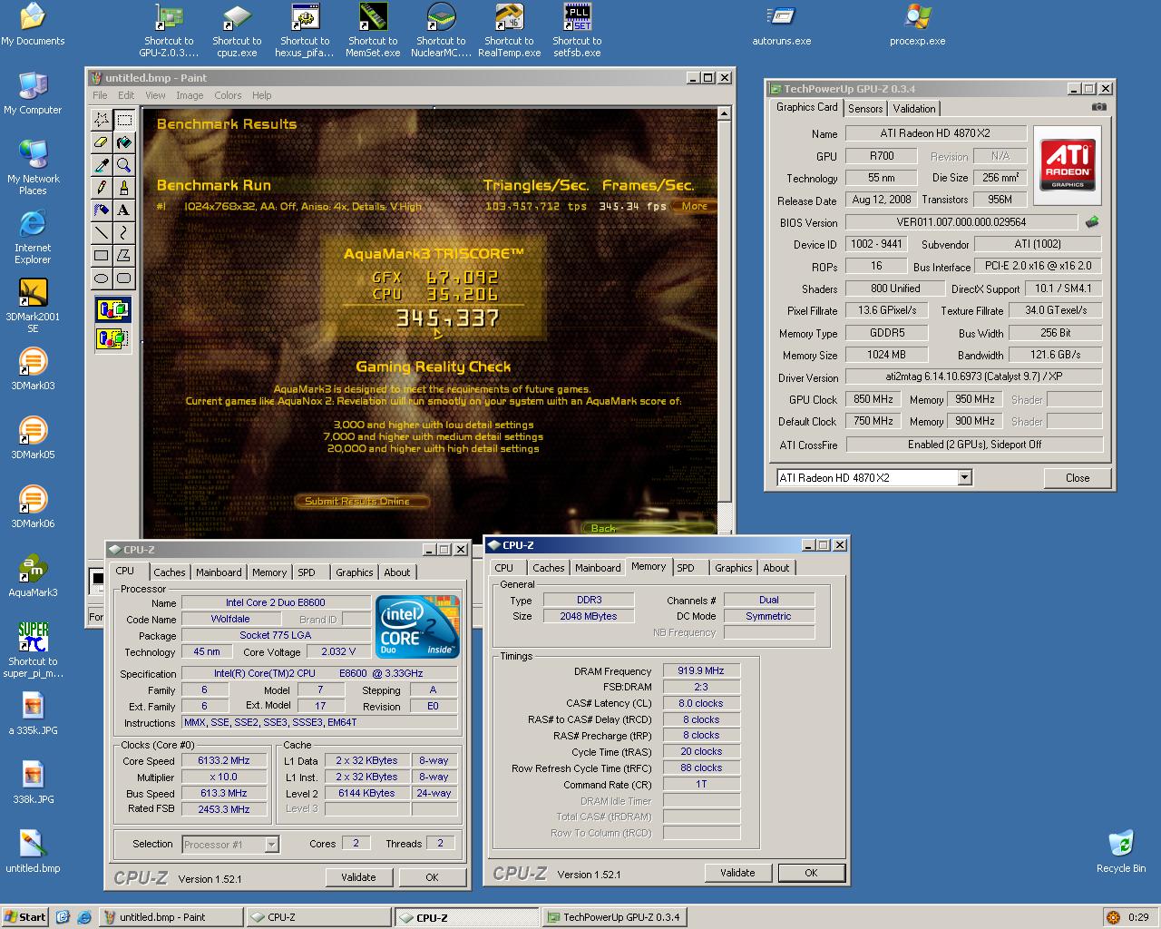
Task: Click the Close button in GPU-Z
Action: (x=1078, y=477)
